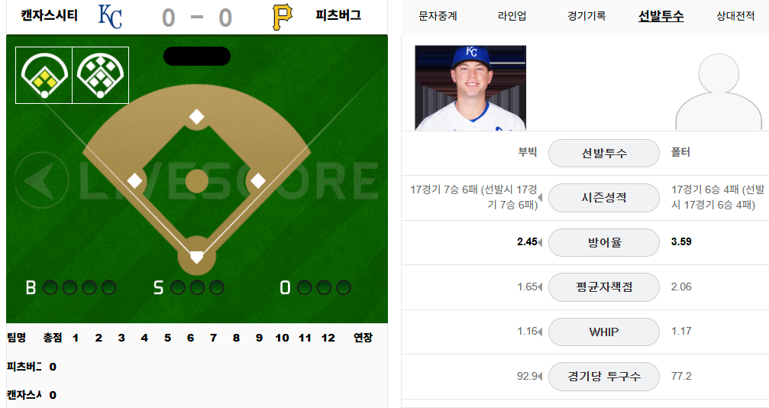
Task: Open the 경기기록 tab
Action: (586, 16)
